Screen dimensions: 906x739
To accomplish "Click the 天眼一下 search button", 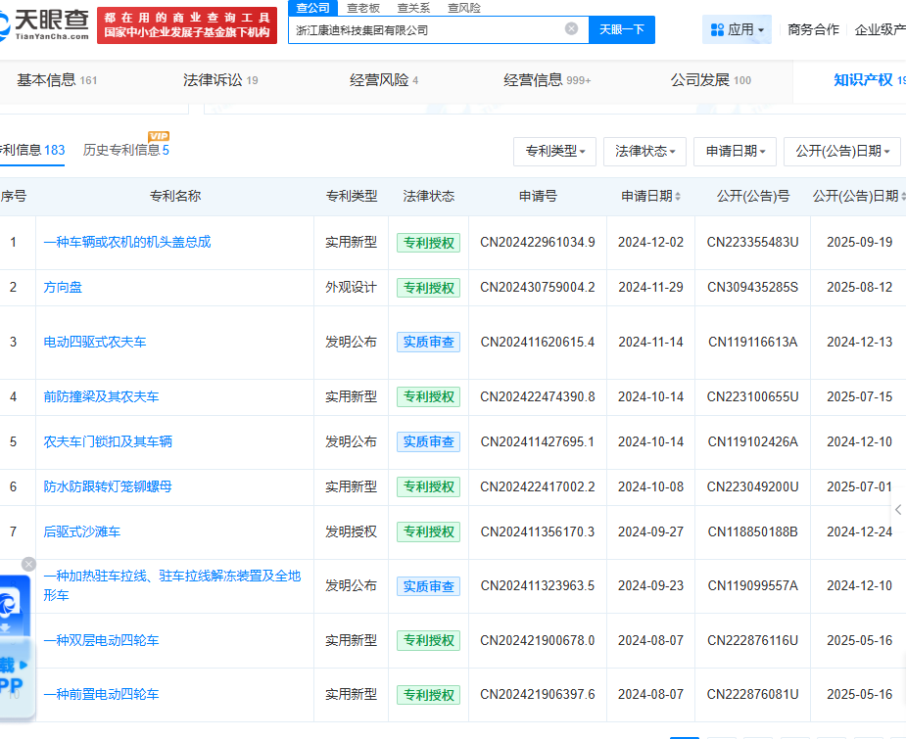I will (621, 29).
